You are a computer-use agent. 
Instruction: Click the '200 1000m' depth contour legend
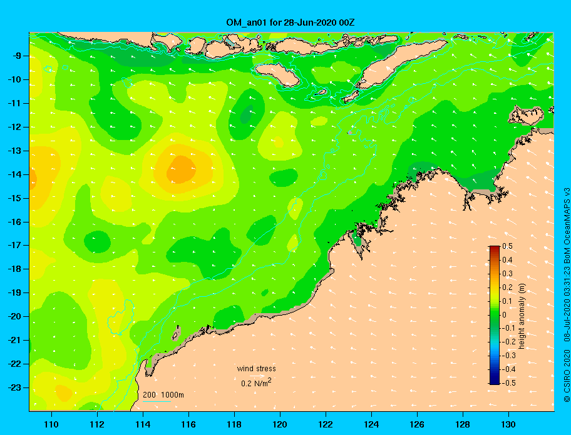coord(163,394)
